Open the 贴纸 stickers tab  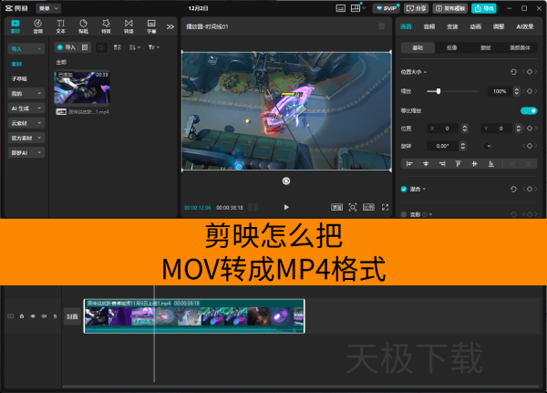pos(83,26)
